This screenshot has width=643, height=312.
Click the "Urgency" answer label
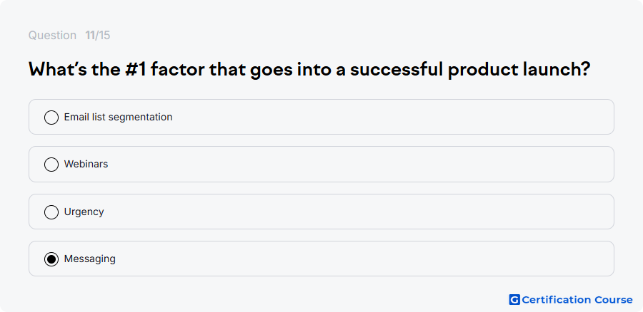point(84,212)
